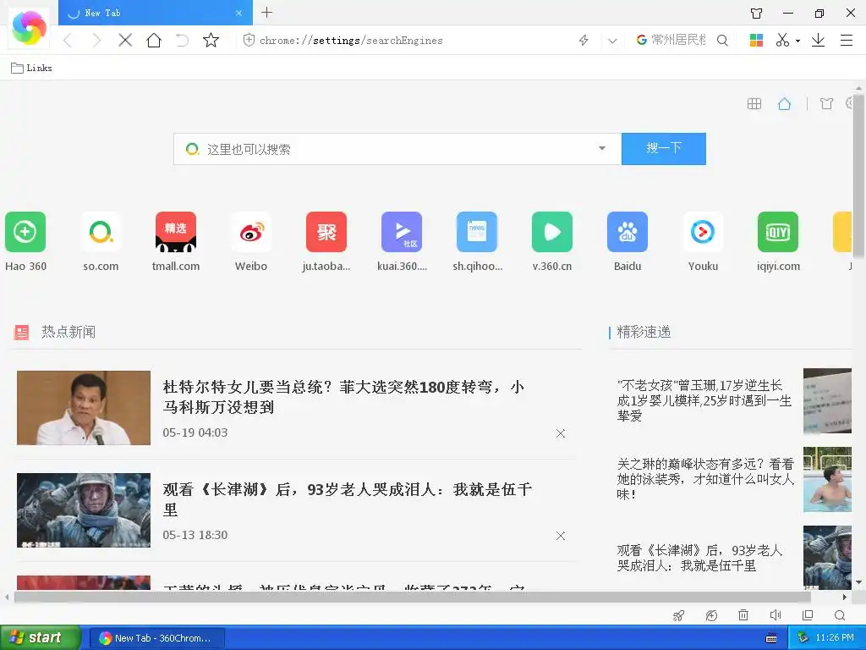Open the Links bookmarks folder
This screenshot has width=866, height=650.
pyautogui.click(x=31, y=68)
